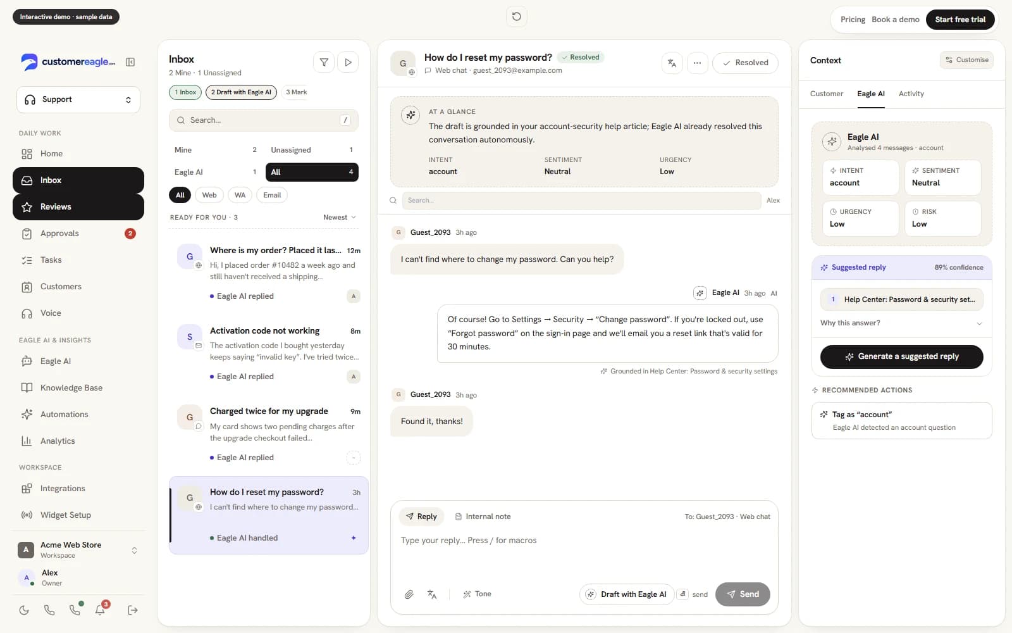Select the Email channel filter chip
Screen dimensions: 1012x633
[272, 195]
